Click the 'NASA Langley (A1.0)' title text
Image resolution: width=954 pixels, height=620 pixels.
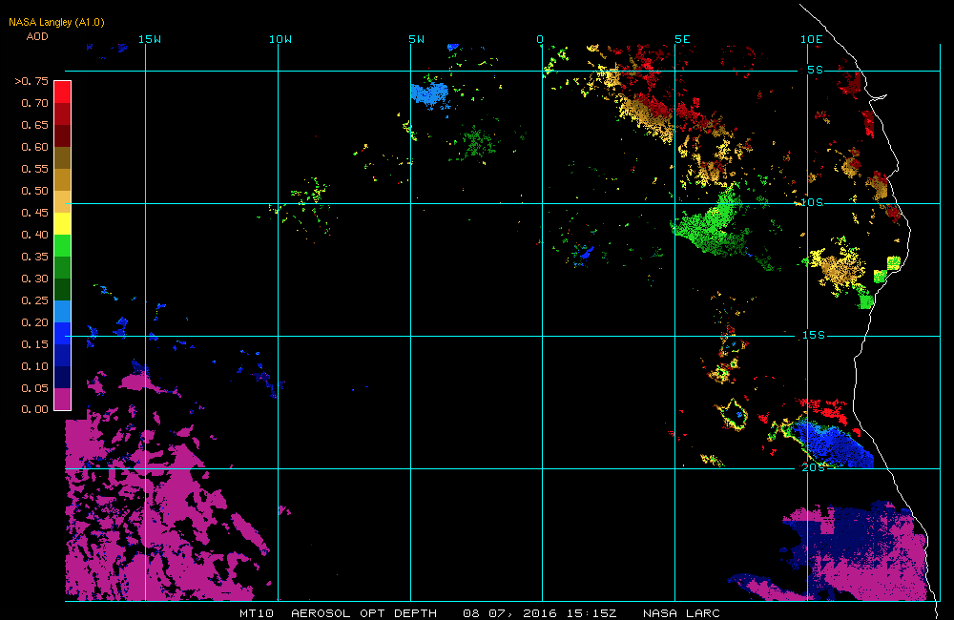pos(56,23)
